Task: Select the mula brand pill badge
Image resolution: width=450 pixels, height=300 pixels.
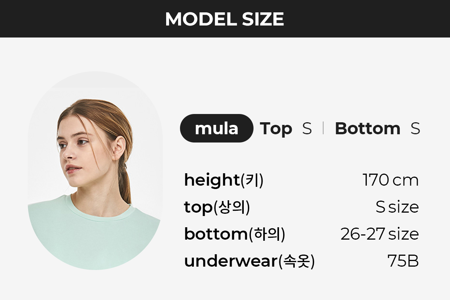Action: [x=217, y=128]
